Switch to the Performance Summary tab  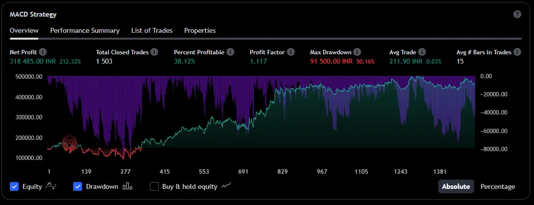[85, 30]
